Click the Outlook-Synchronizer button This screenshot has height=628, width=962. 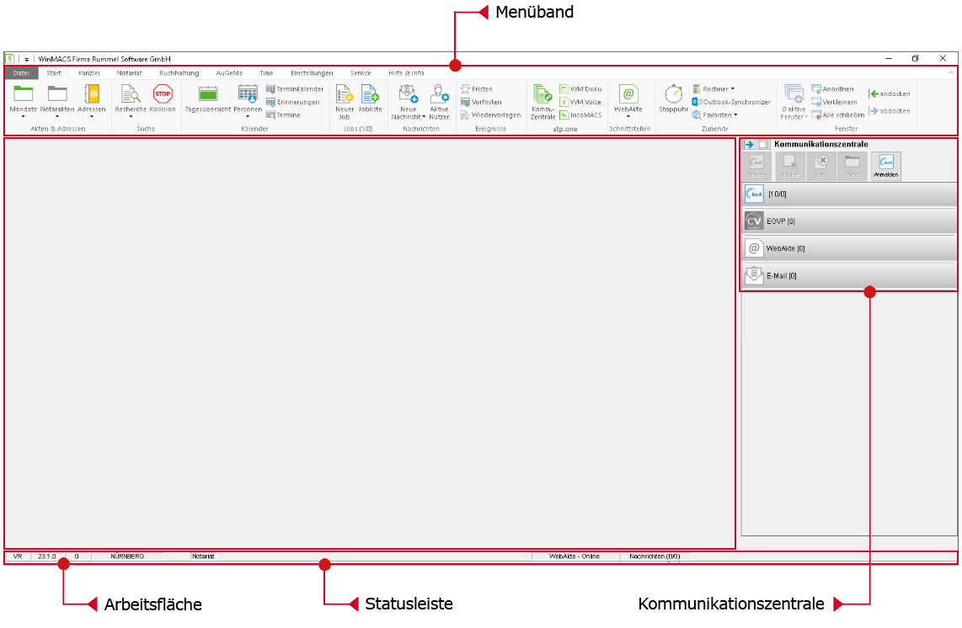(731, 102)
